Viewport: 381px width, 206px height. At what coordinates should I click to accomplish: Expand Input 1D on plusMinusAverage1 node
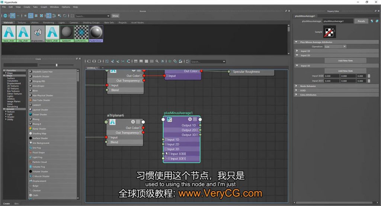166,139
